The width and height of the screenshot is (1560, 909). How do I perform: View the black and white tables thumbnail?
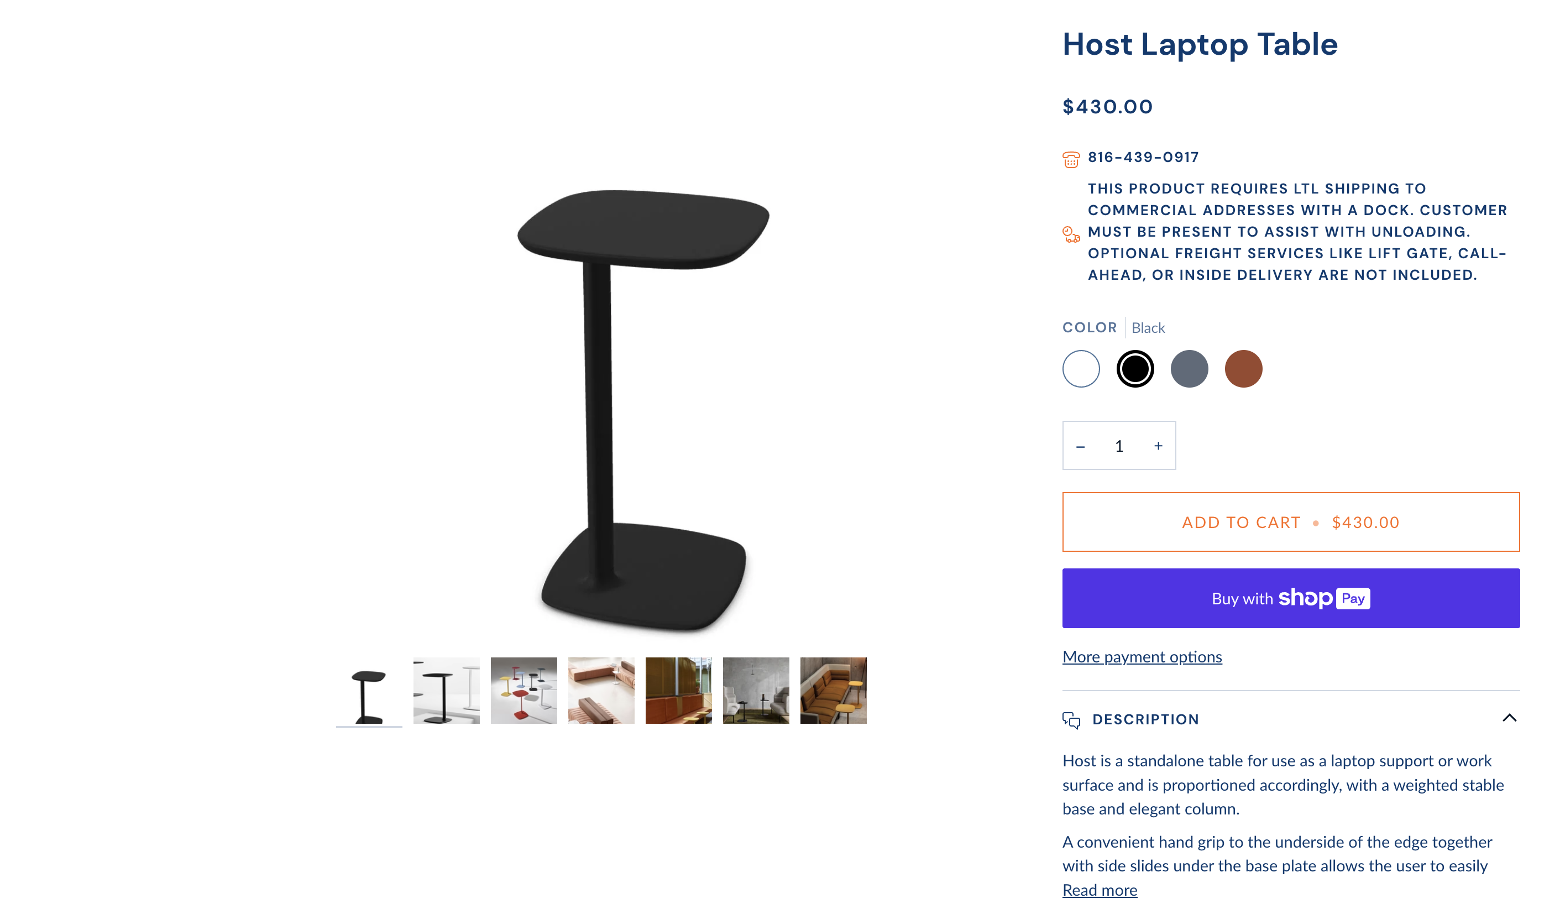446,691
